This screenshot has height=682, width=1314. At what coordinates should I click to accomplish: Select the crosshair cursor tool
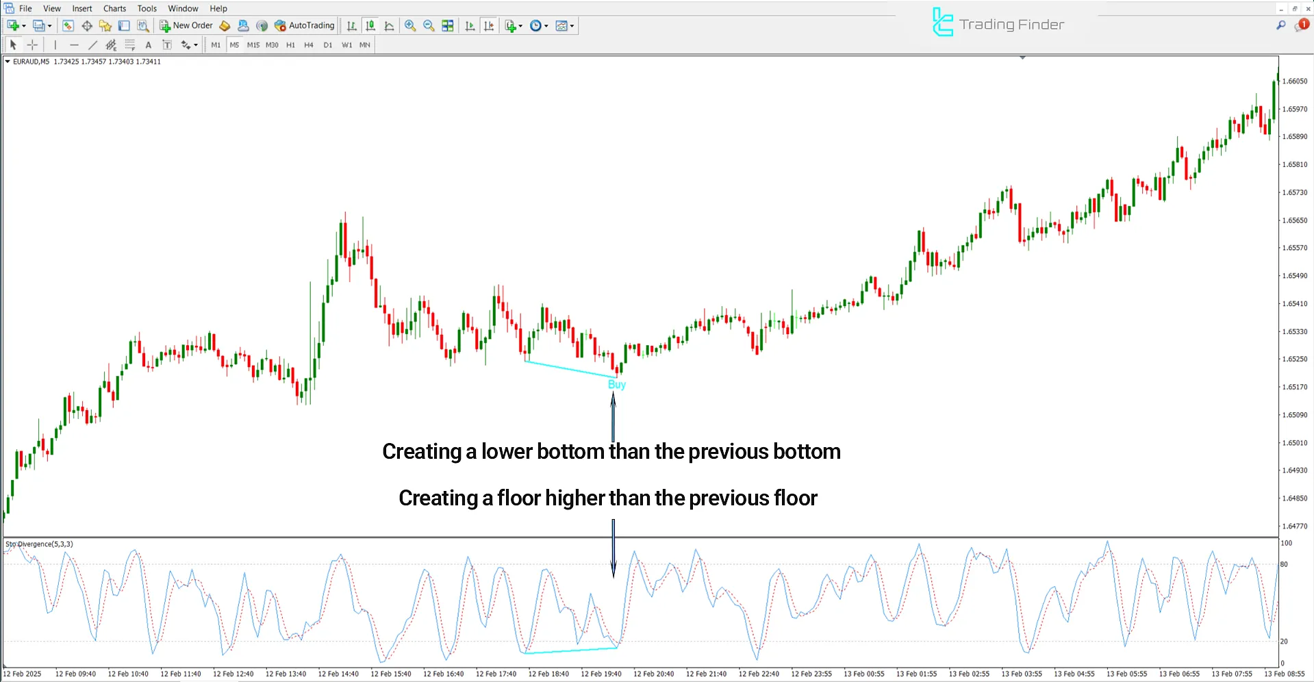[x=32, y=45]
